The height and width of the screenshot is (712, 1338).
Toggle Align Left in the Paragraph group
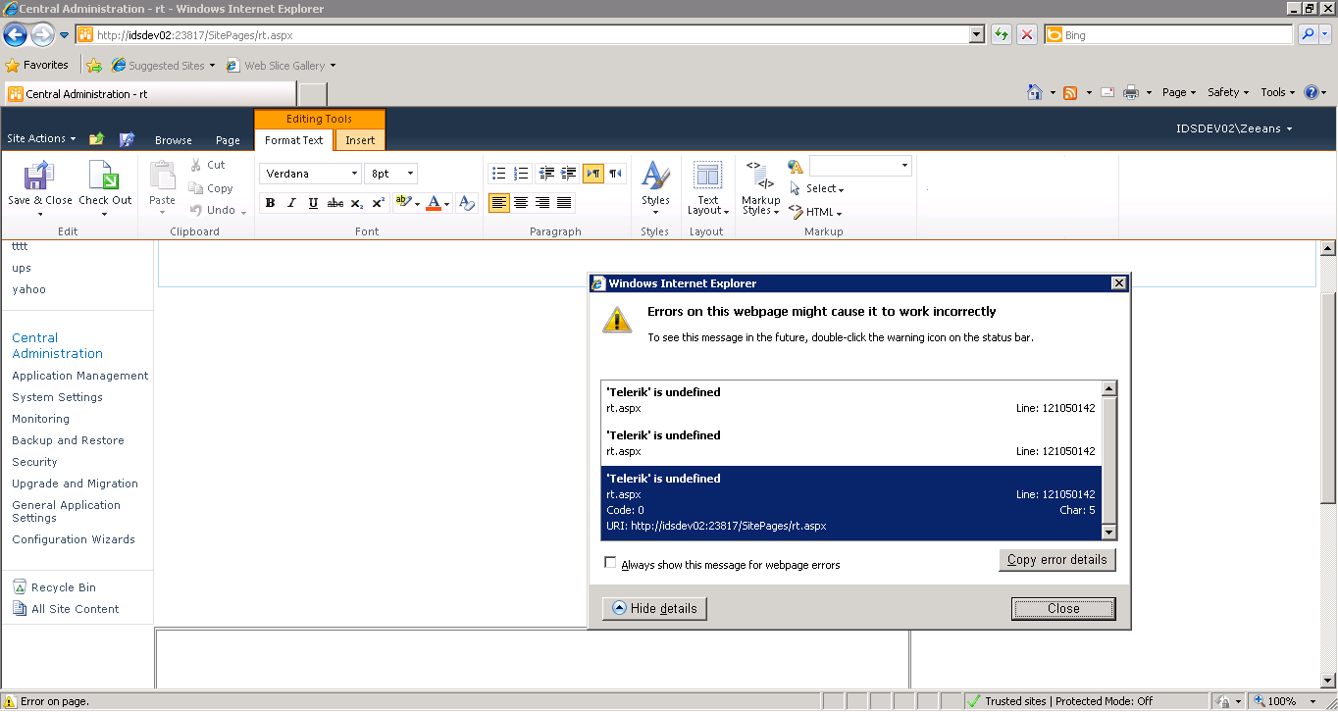(499, 203)
